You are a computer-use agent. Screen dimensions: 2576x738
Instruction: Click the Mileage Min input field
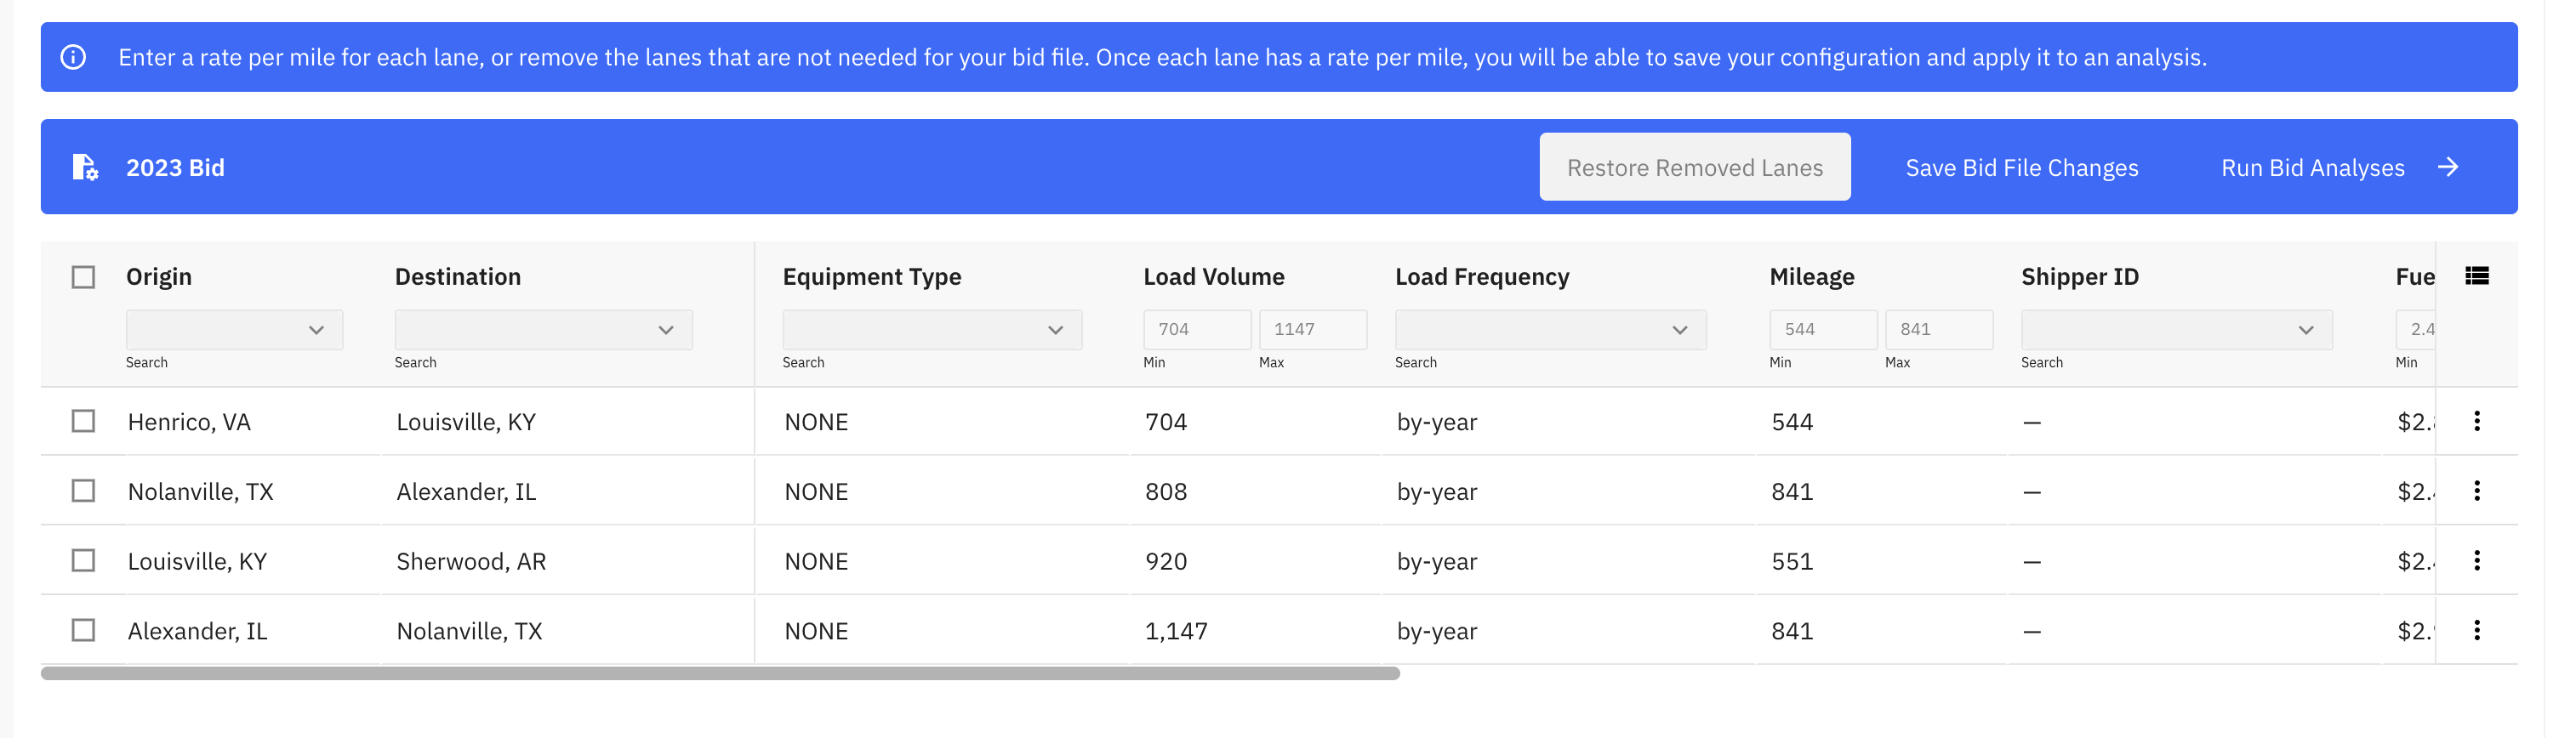(1823, 329)
